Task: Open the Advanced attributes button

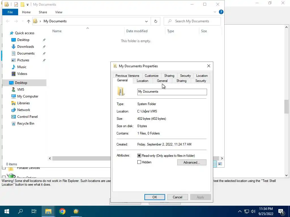Action: tap(192, 162)
